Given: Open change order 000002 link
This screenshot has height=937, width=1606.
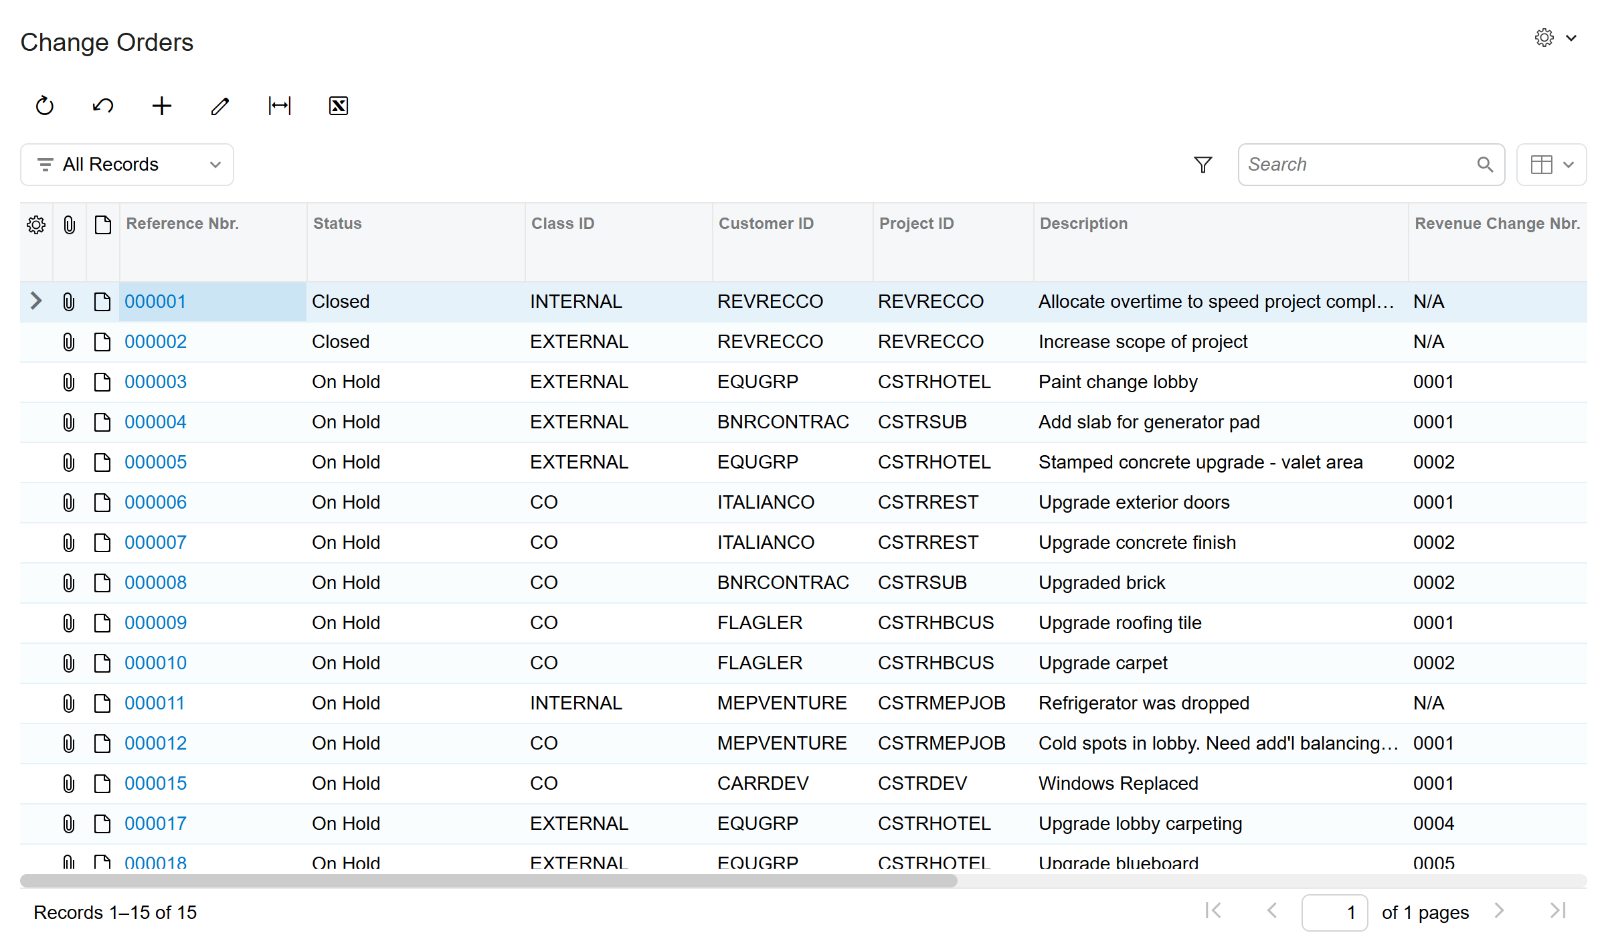Looking at the screenshot, I should click(155, 342).
